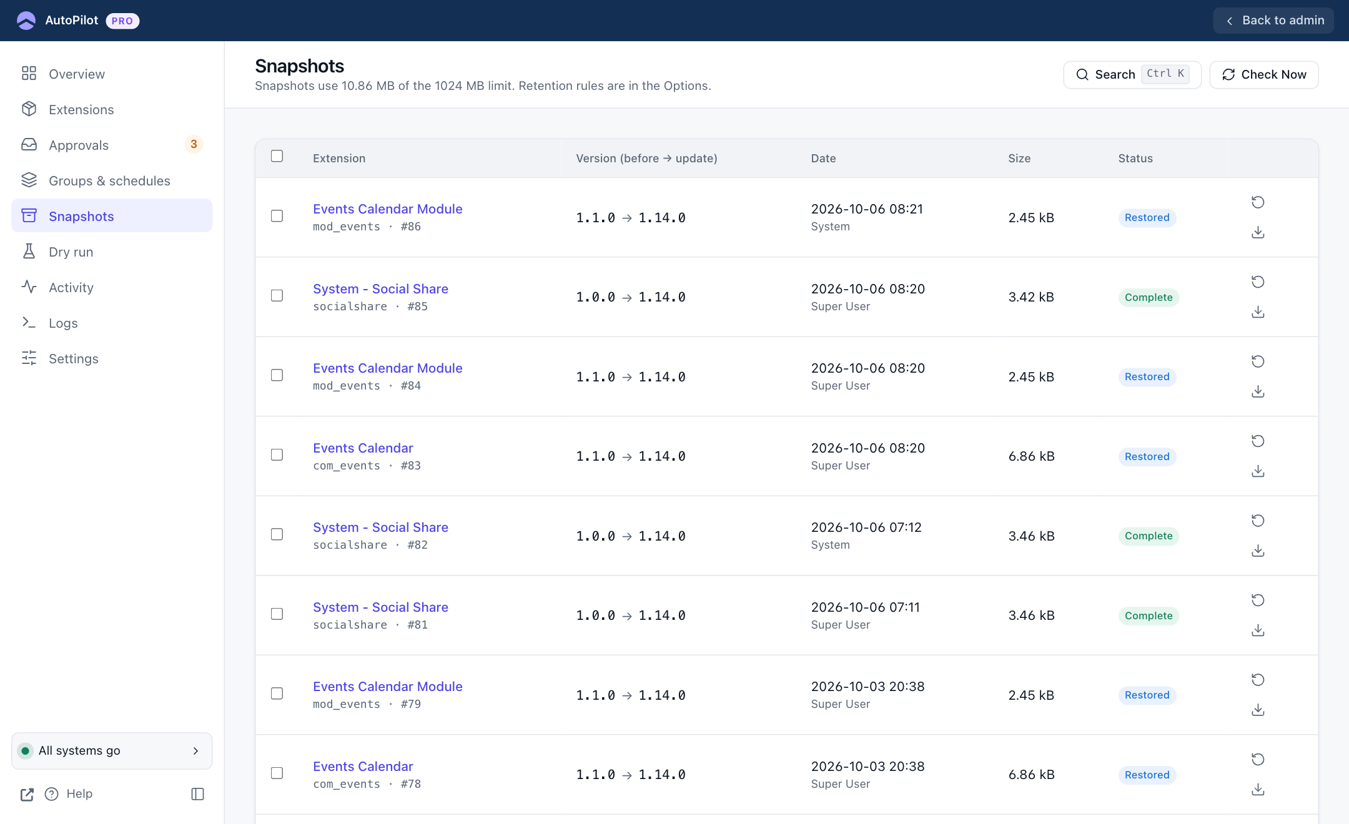Open the Activity page
1349x824 pixels.
tap(112, 287)
